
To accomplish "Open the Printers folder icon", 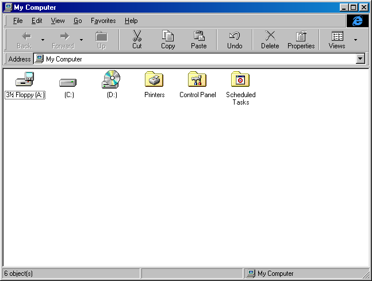I will coord(154,79).
